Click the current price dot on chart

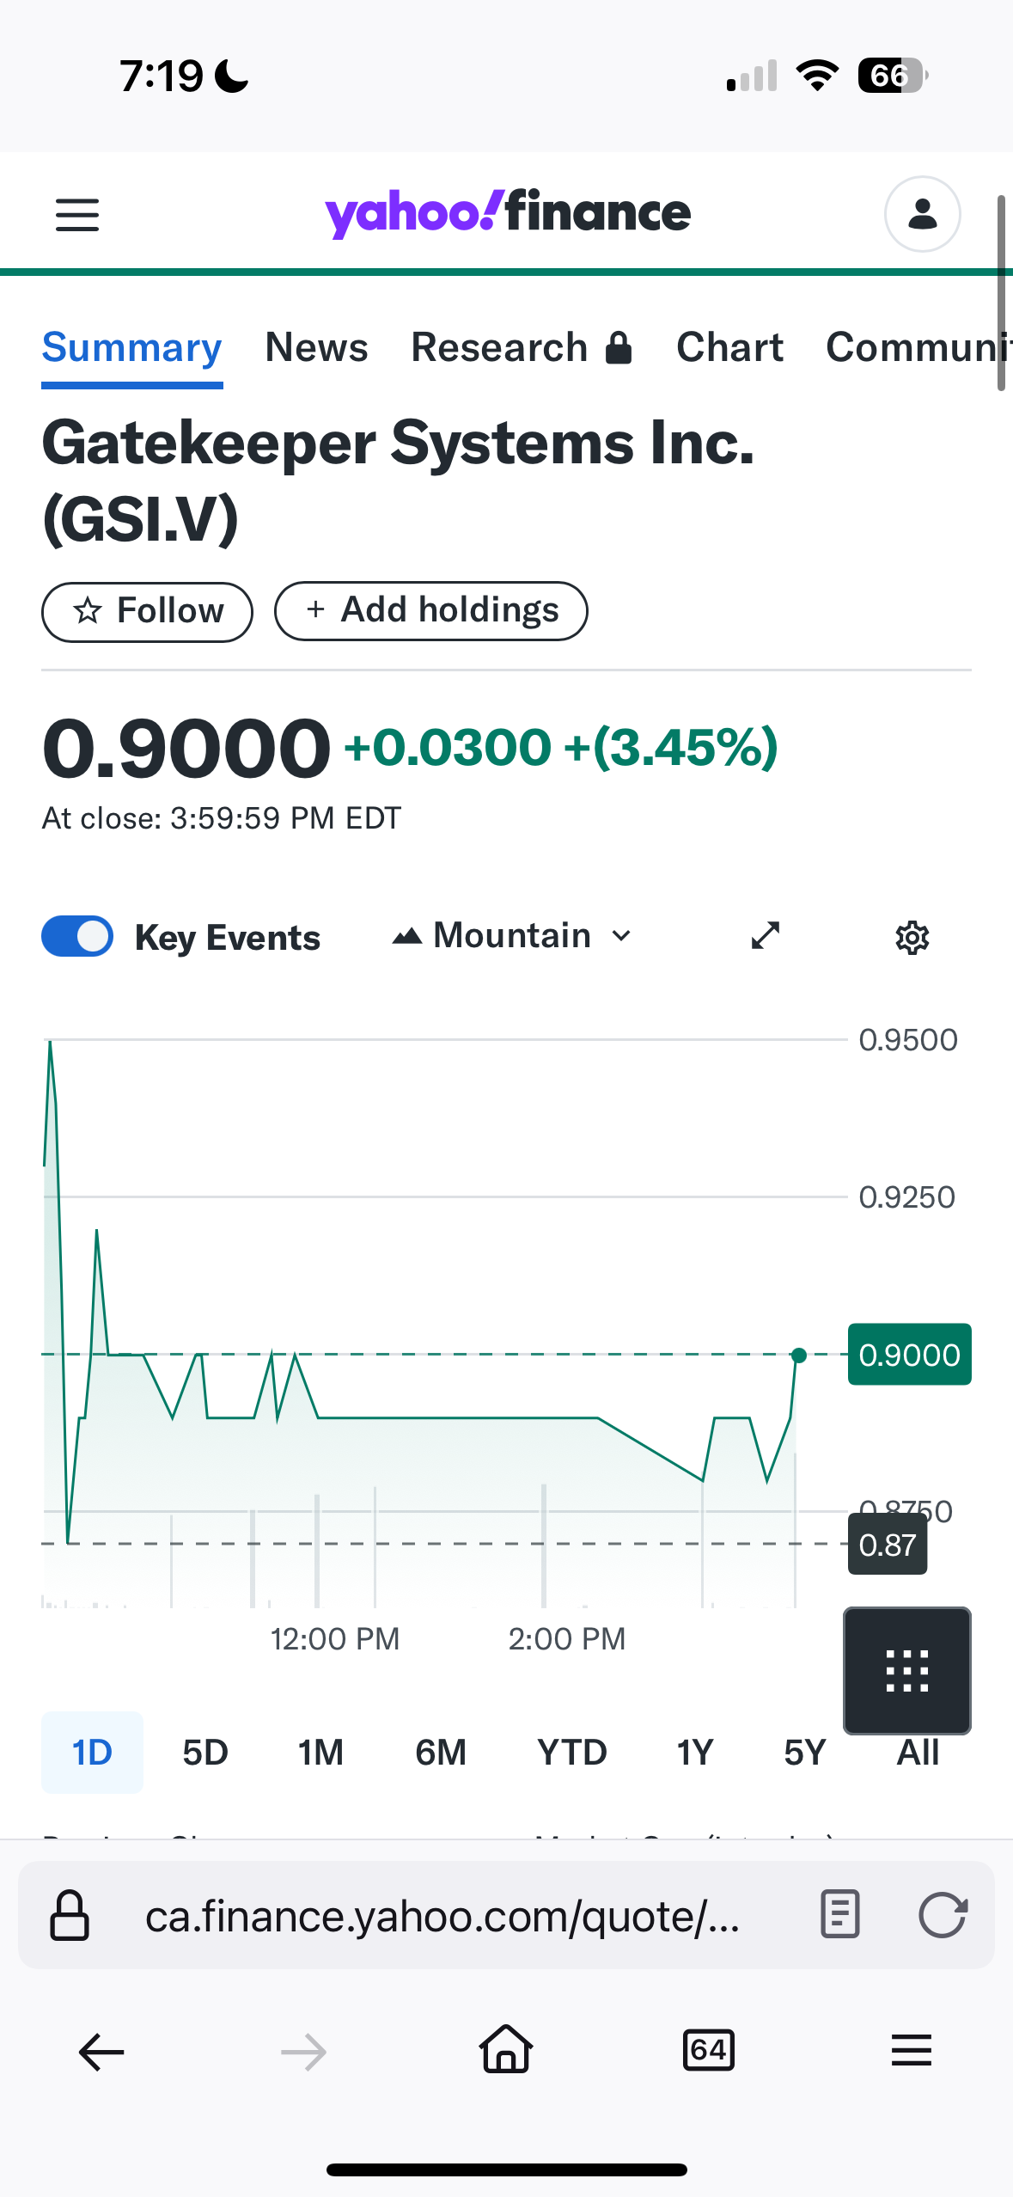coord(798,1355)
